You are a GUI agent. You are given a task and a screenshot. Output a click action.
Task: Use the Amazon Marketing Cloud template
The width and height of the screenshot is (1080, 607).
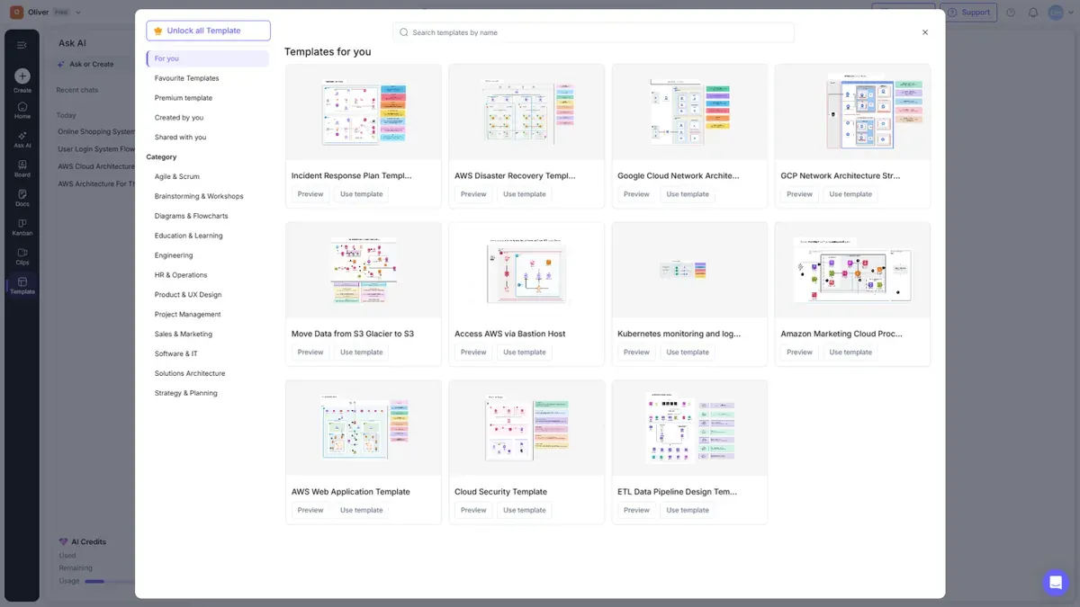pos(850,353)
